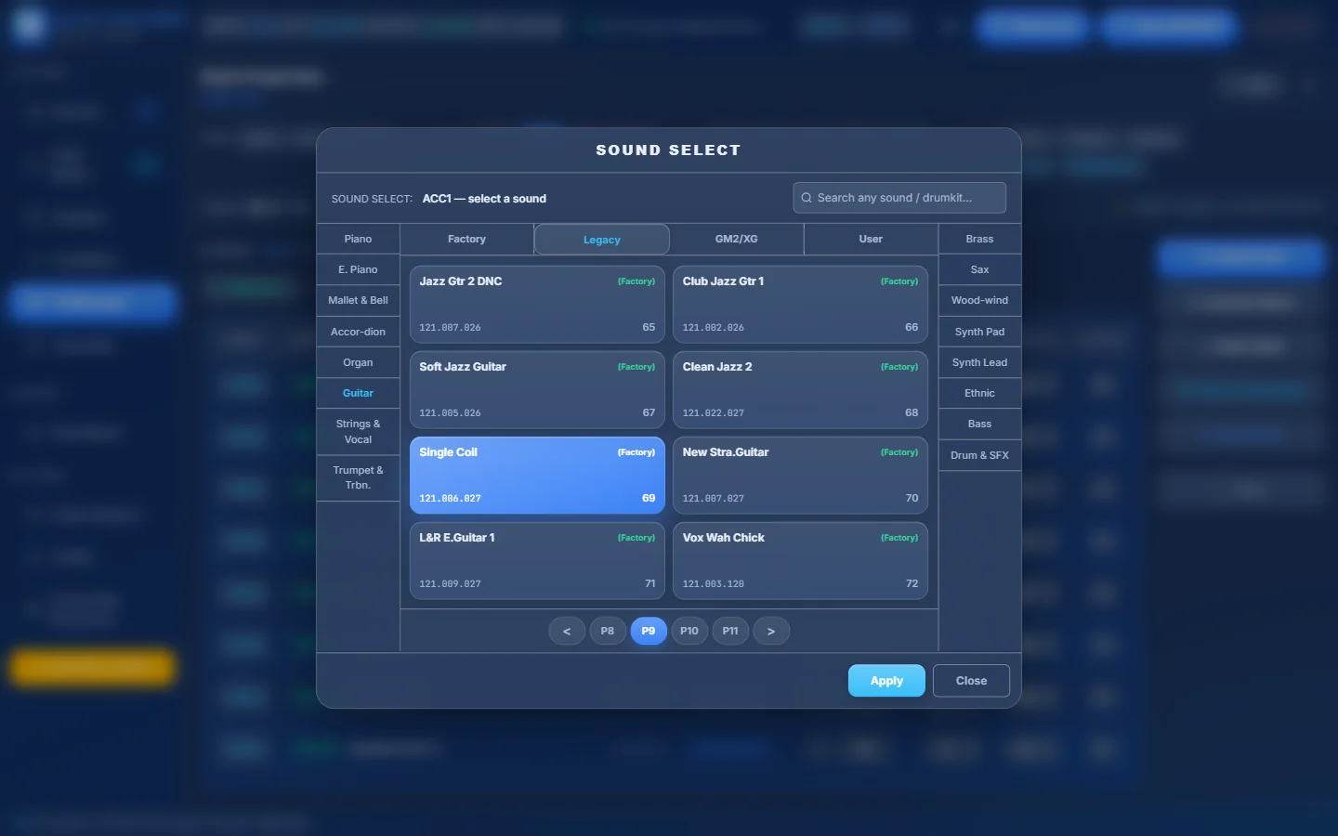Go to previous page arrow

click(567, 631)
